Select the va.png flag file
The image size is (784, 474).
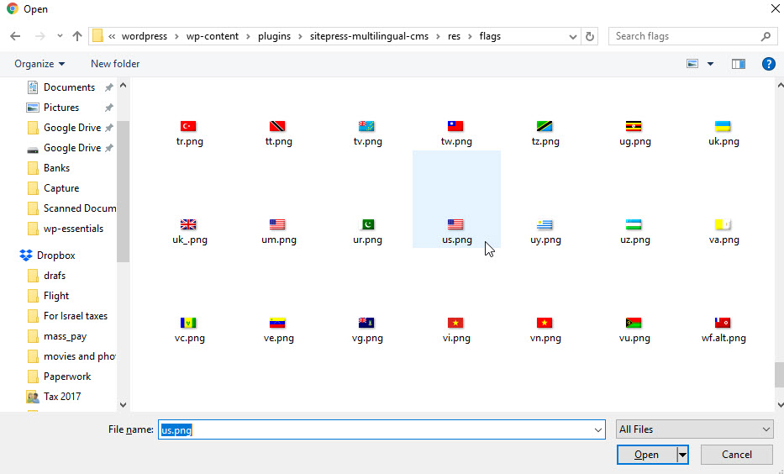[x=723, y=232]
